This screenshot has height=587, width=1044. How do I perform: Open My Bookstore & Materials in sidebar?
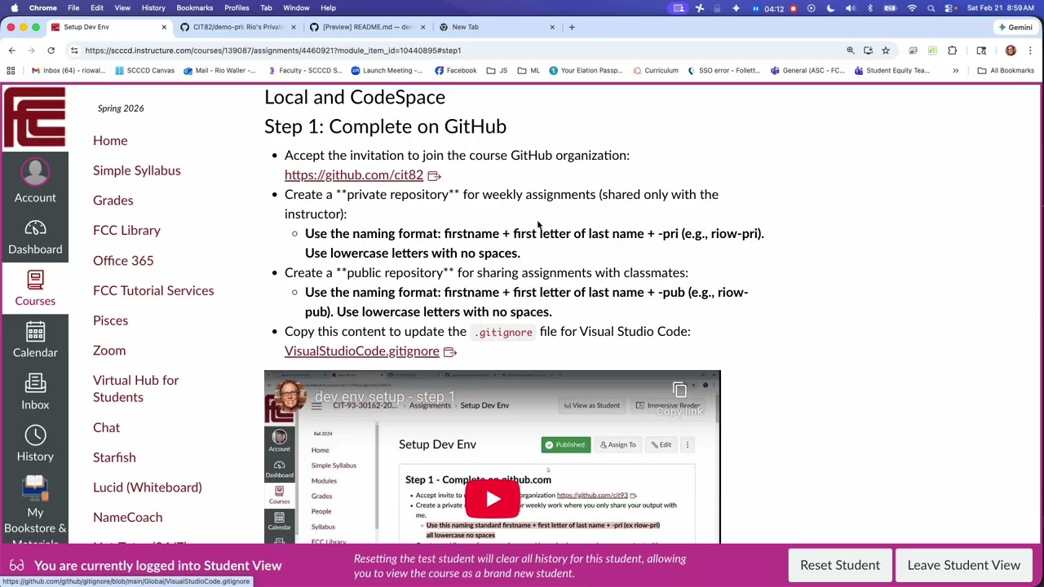click(x=34, y=510)
